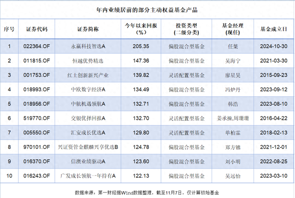Screen dimensions: 295x198
Task: Click inception date 2023-03-10
Action: 274,176
